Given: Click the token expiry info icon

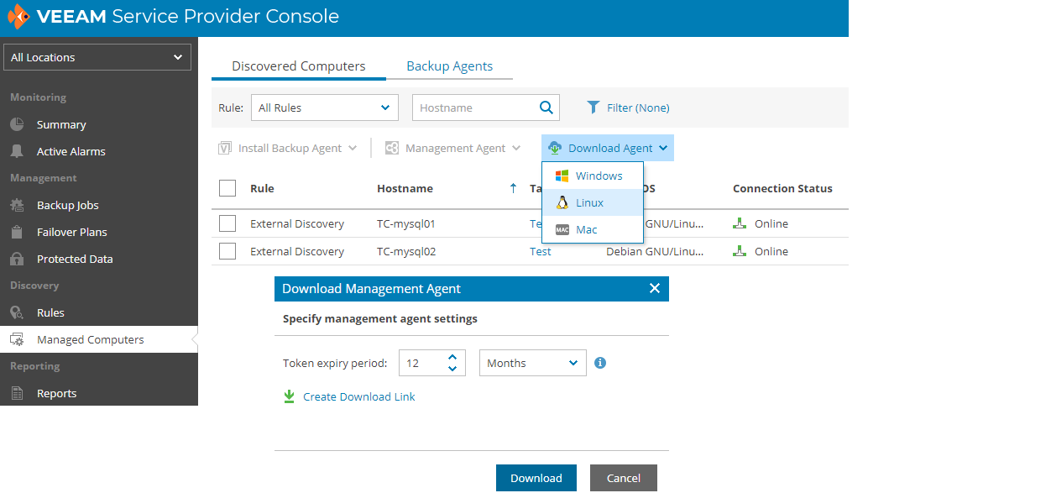Looking at the screenshot, I should [x=600, y=363].
